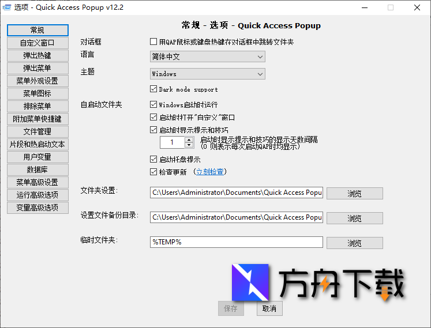The image size is (431, 328).
Task: Browse for the 文件夹设置 location
Action: pyautogui.click(x=355, y=193)
